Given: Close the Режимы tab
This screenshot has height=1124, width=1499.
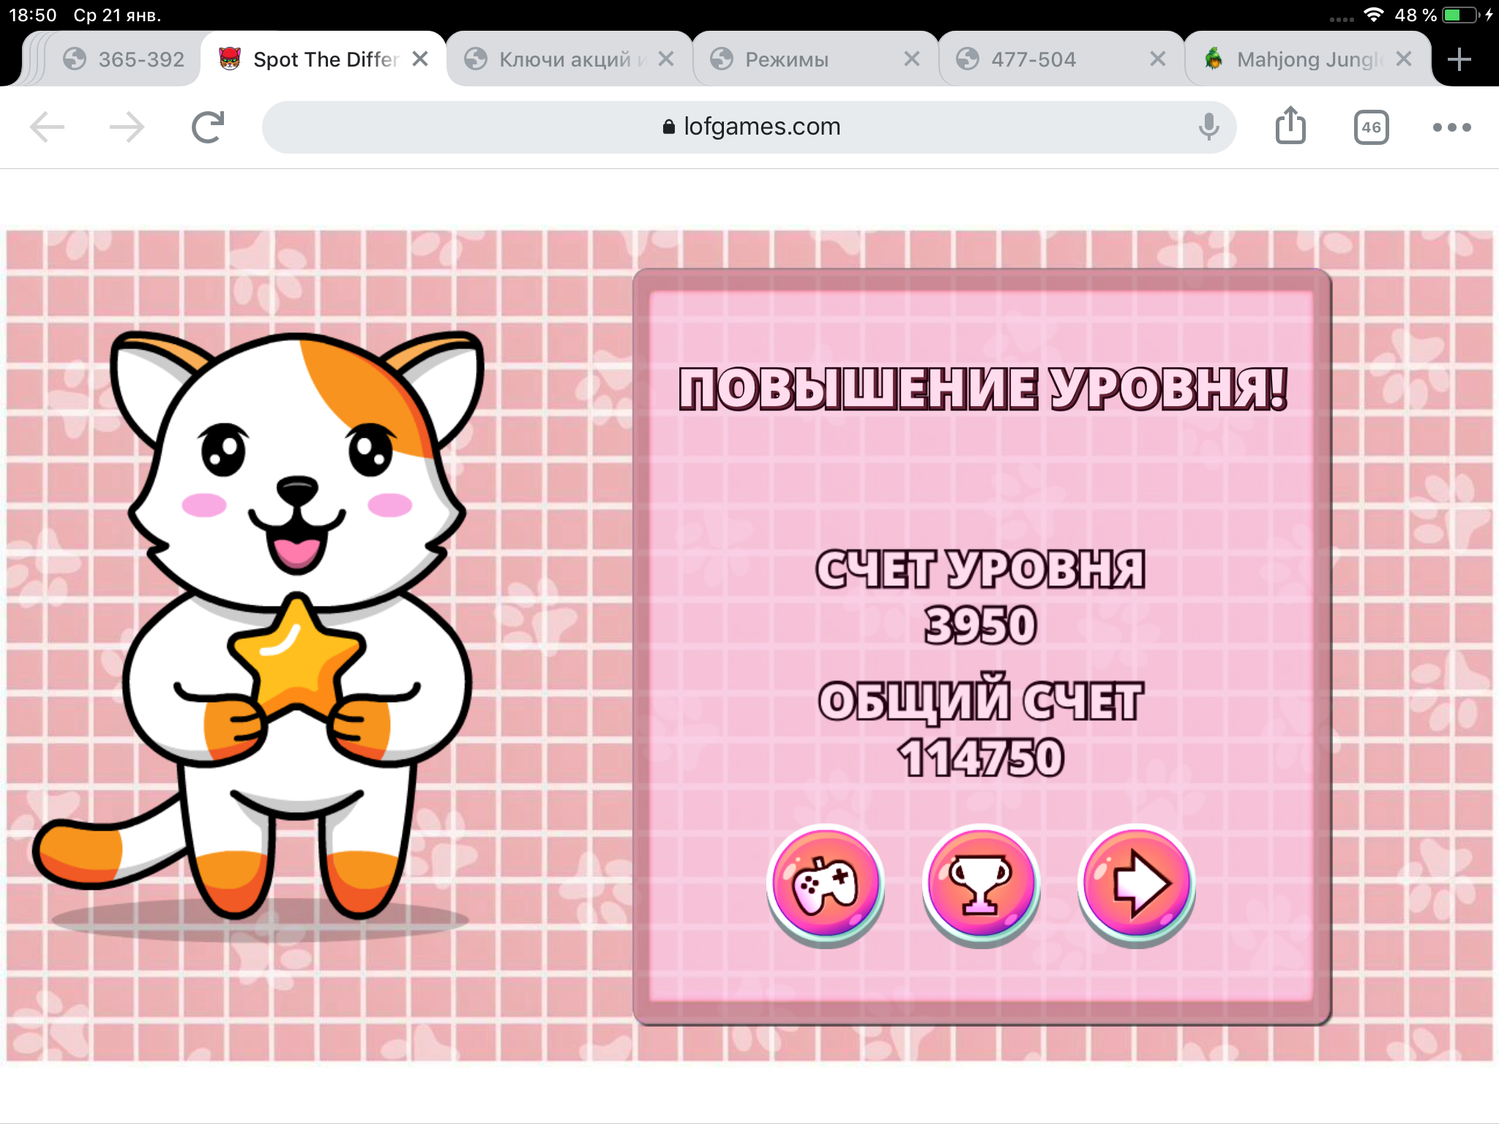Looking at the screenshot, I should coord(911,59).
